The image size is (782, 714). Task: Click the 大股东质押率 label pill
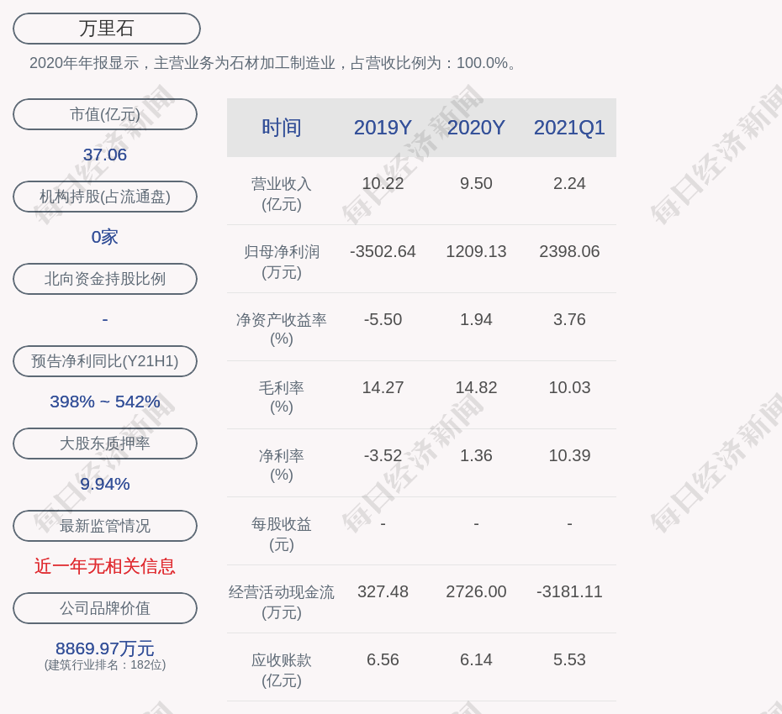[x=105, y=443]
